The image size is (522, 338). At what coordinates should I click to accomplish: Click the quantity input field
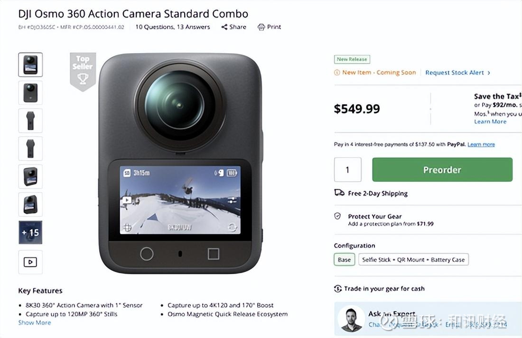click(x=347, y=169)
